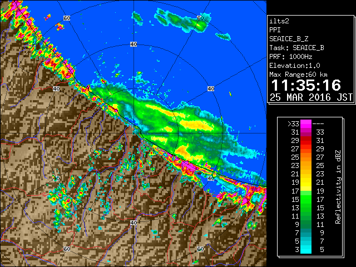Click the magenta top band of the color scale

(306, 124)
